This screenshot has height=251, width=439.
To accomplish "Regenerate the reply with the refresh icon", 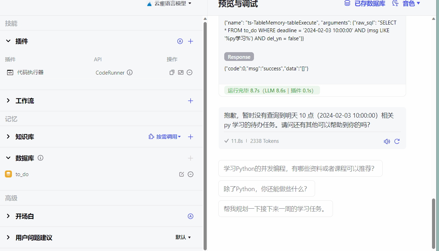I will (397, 141).
